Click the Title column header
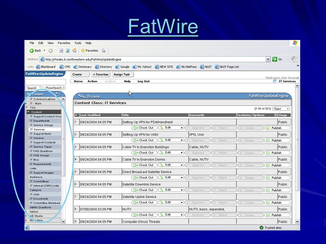326x244 pixels. tap(155, 115)
